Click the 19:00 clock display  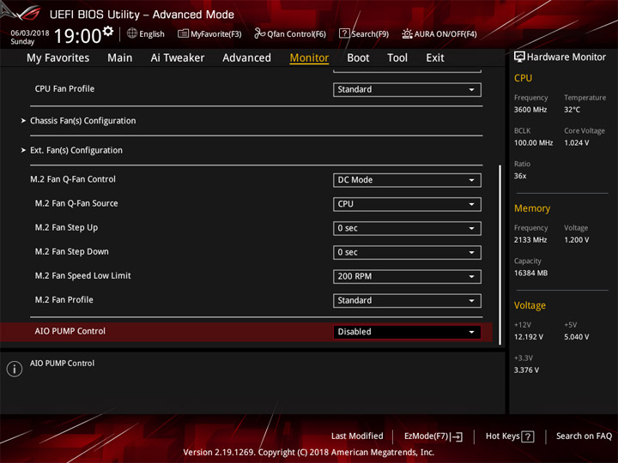pos(77,36)
